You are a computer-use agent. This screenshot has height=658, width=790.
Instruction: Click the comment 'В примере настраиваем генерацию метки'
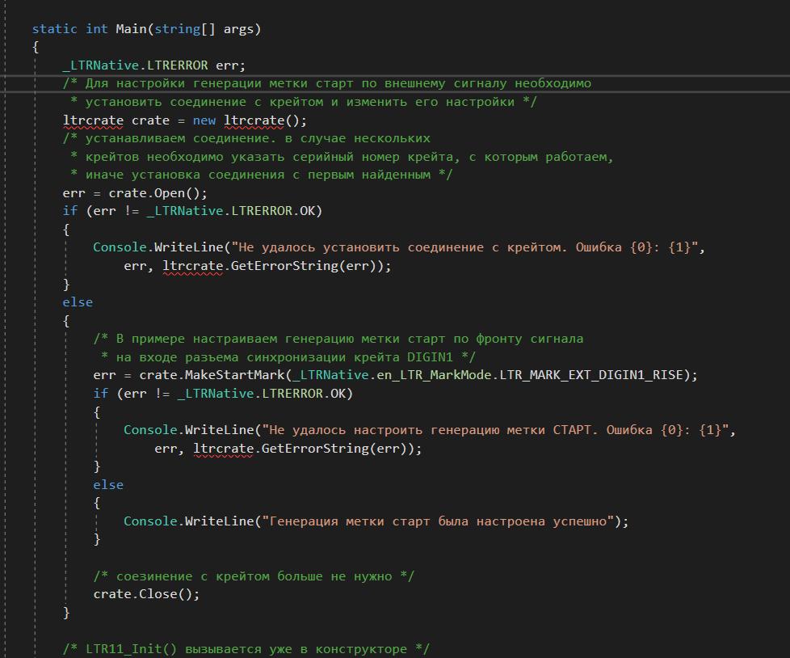point(338,339)
